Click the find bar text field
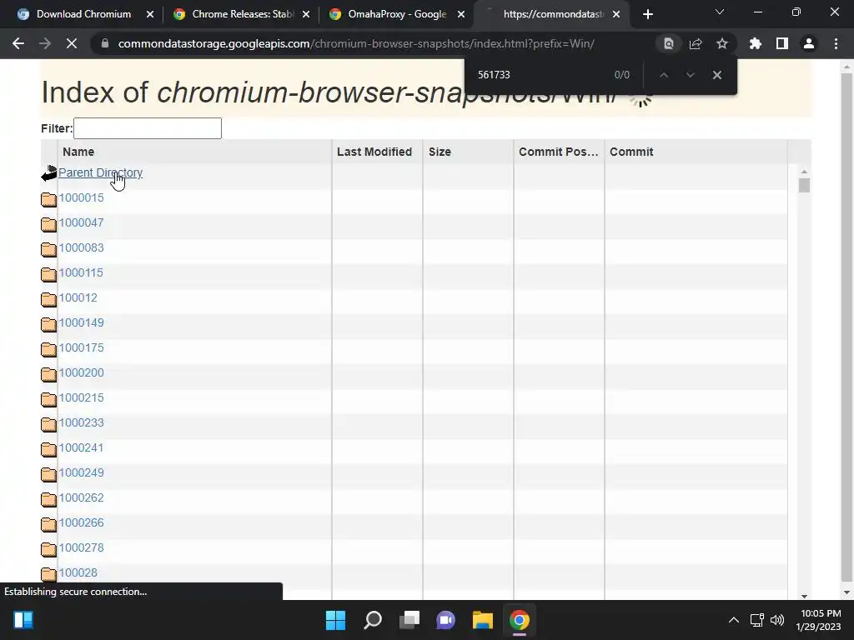The image size is (854, 640). click(x=540, y=75)
